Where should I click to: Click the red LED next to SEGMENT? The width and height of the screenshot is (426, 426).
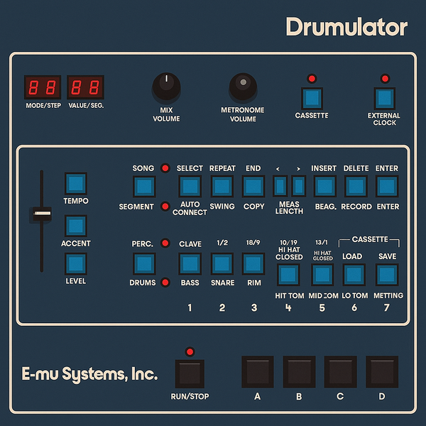click(x=165, y=207)
